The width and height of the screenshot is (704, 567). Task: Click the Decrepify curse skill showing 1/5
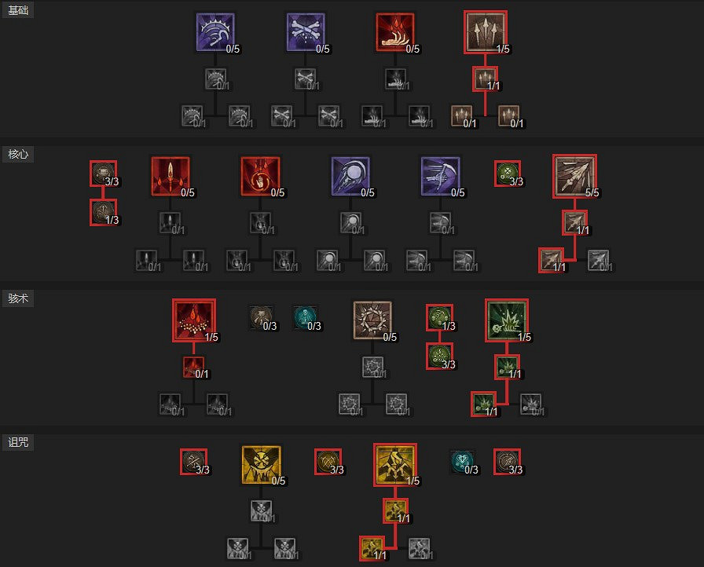click(x=395, y=465)
